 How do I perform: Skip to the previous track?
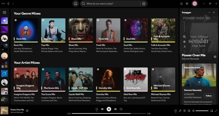pyautogui.click(x=102, y=109)
